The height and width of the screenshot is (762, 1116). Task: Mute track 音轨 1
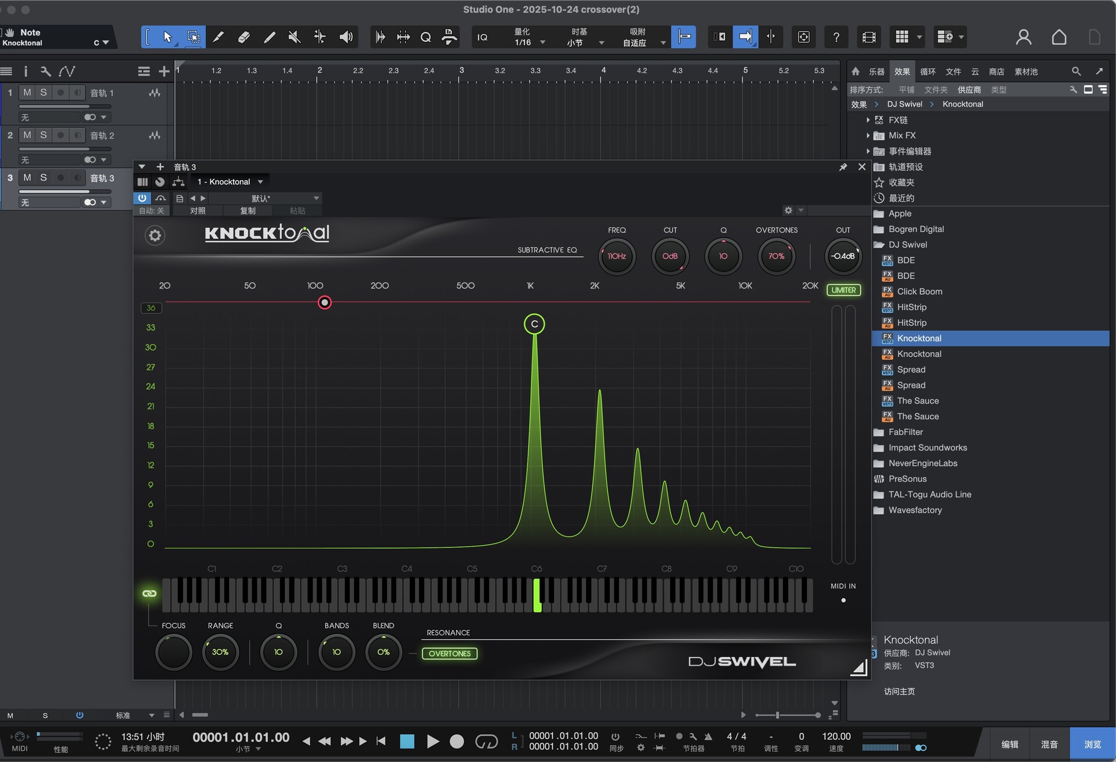click(27, 92)
